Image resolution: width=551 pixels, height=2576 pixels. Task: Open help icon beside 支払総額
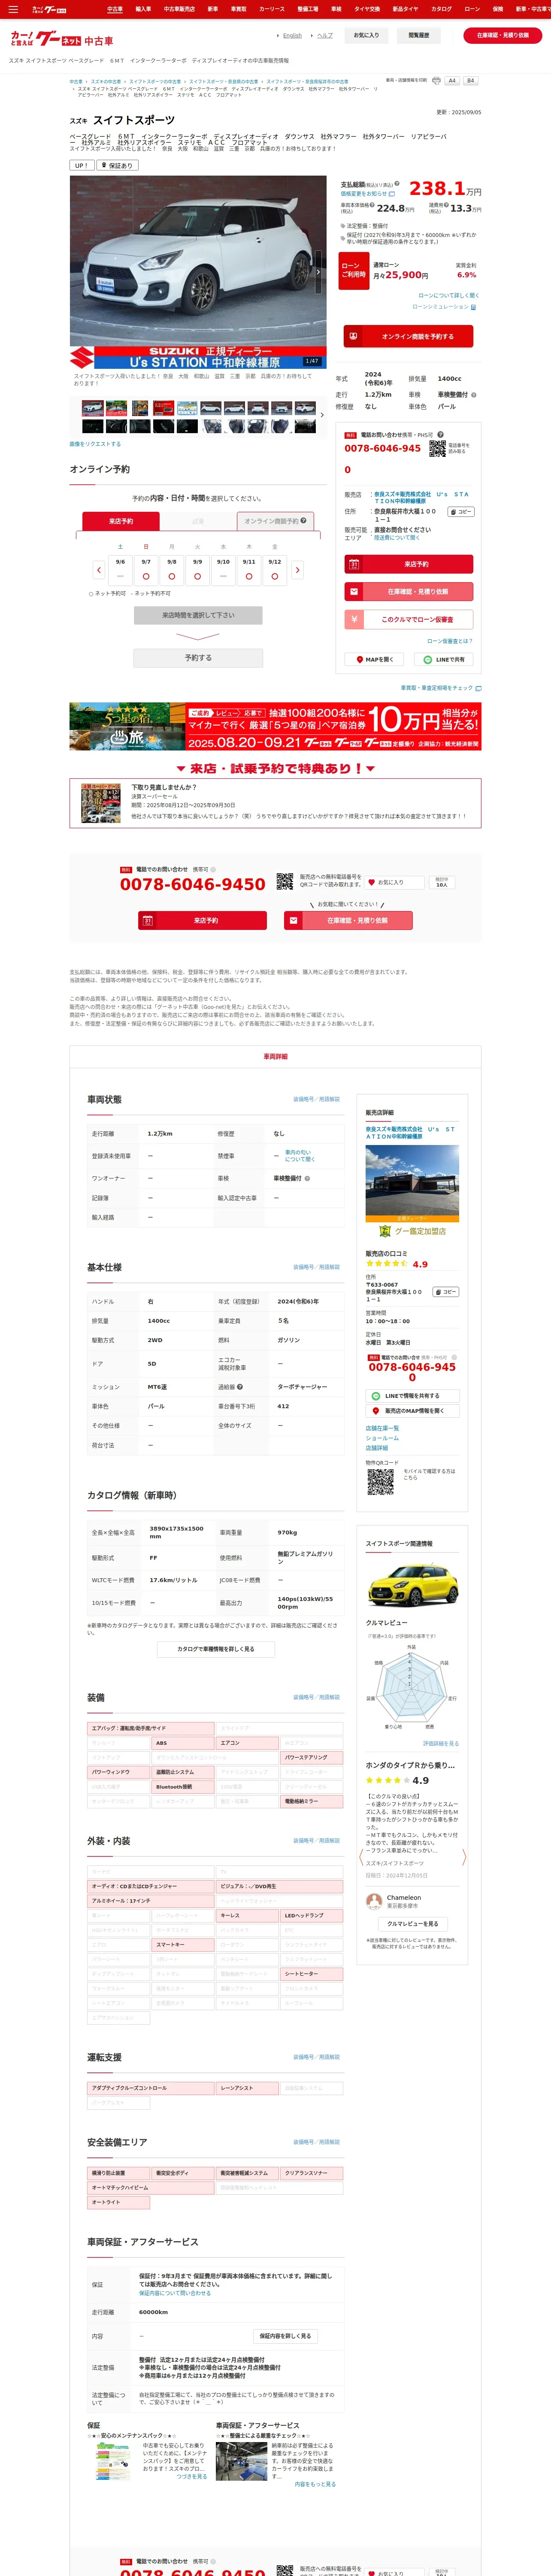397,184
